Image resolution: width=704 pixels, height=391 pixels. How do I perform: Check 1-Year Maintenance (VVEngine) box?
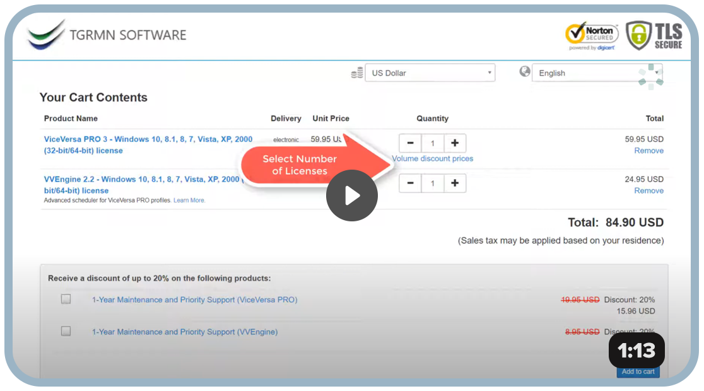(x=66, y=331)
